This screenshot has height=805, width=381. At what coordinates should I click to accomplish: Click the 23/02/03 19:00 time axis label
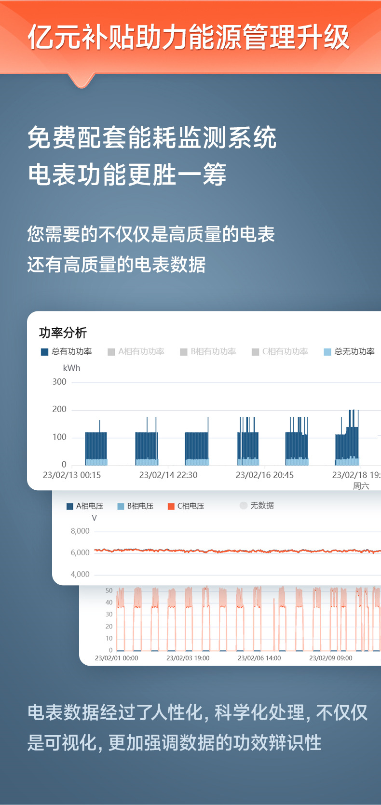pos(188,658)
